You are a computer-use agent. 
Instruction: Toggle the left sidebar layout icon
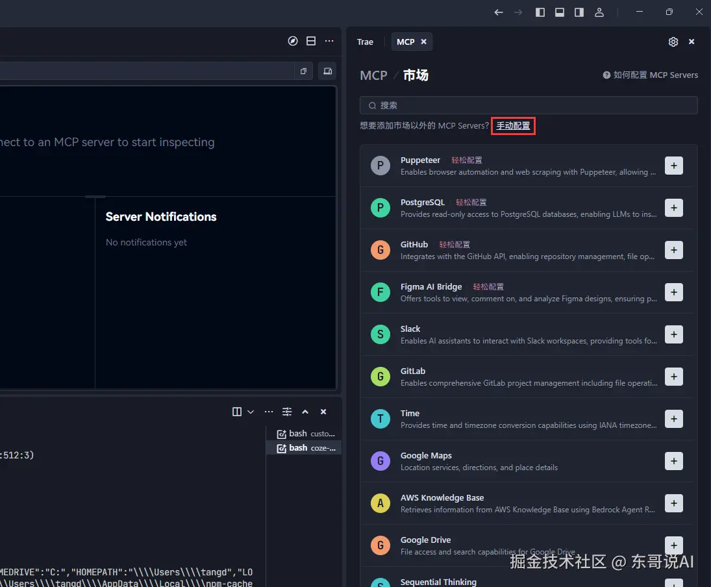540,12
